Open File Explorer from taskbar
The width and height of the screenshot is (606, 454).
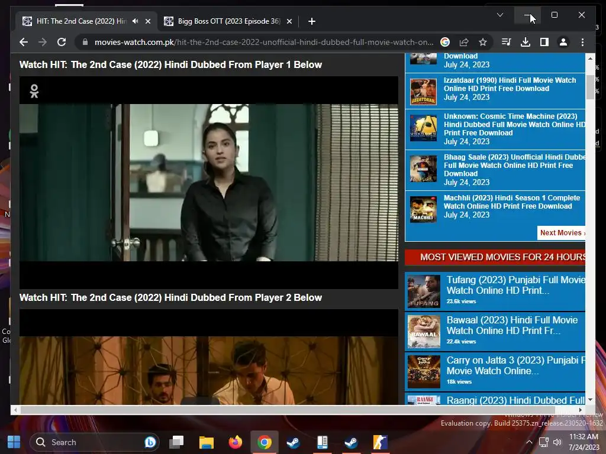pos(206,442)
